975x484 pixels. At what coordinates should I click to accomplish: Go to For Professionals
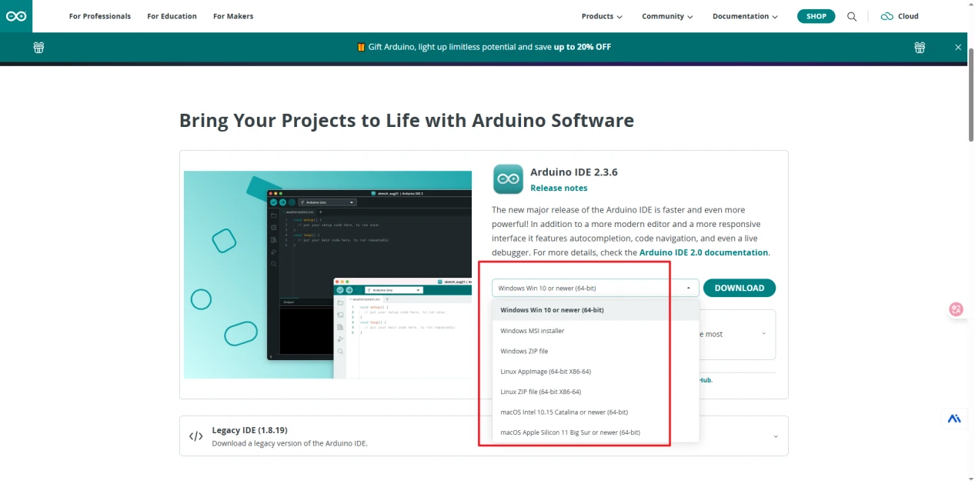100,16
